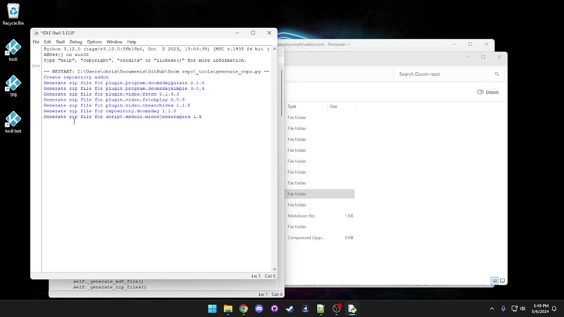Select the highlighted File folder row
This screenshot has width=564, height=317.
tap(319, 194)
